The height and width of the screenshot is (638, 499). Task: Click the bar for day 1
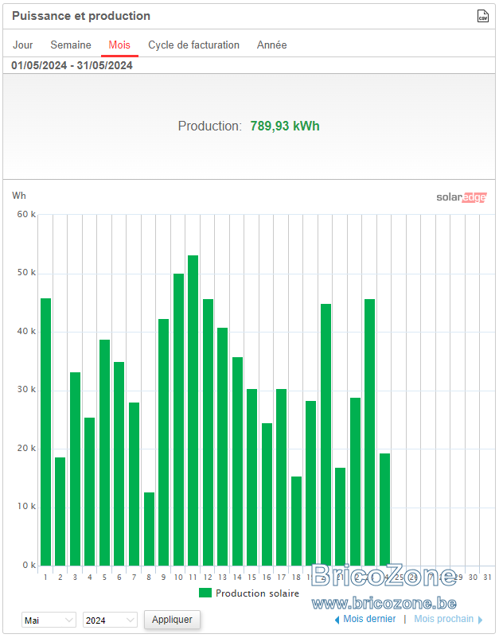tap(45, 432)
